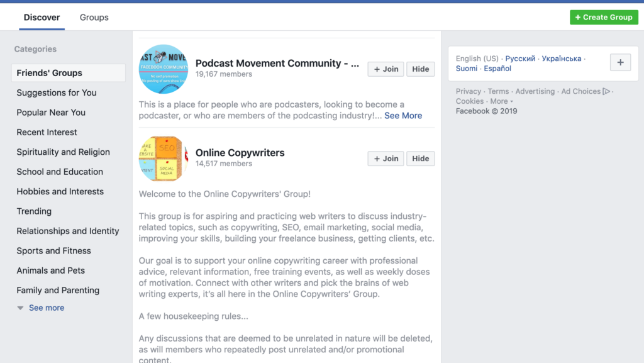Screen dimensions: 644x363
Task: Select Friends' Groups category
Action: click(69, 73)
